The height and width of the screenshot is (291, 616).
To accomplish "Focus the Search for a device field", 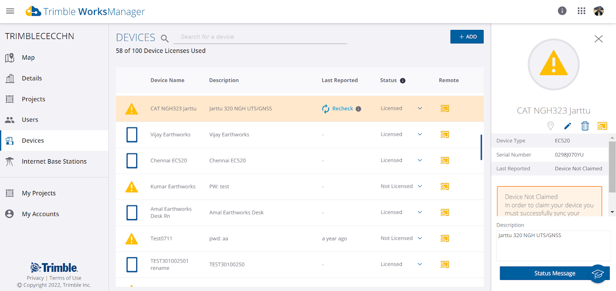I will pyautogui.click(x=260, y=37).
